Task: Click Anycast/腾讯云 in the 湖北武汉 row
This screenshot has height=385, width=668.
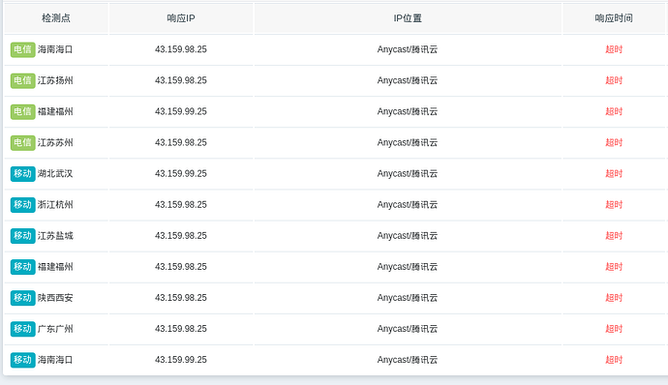Action: [x=408, y=174]
